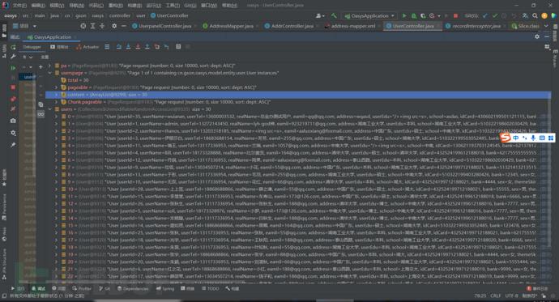Open the run configuration OasysApplication dropdown
Image resolution: width=559 pixels, height=302 pixels.
(369, 15)
